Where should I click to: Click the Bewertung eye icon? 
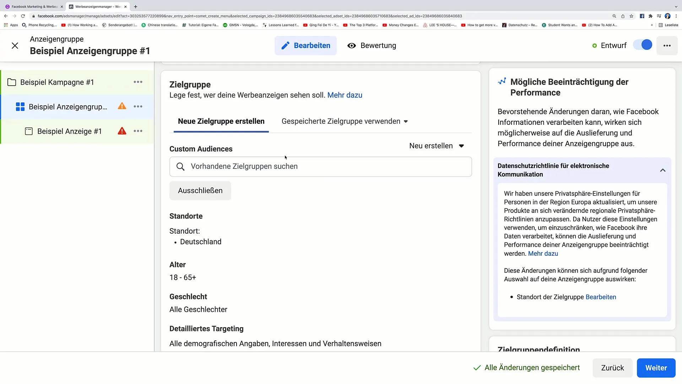352,46
